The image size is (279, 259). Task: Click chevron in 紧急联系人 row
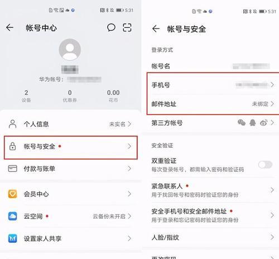tap(272, 190)
